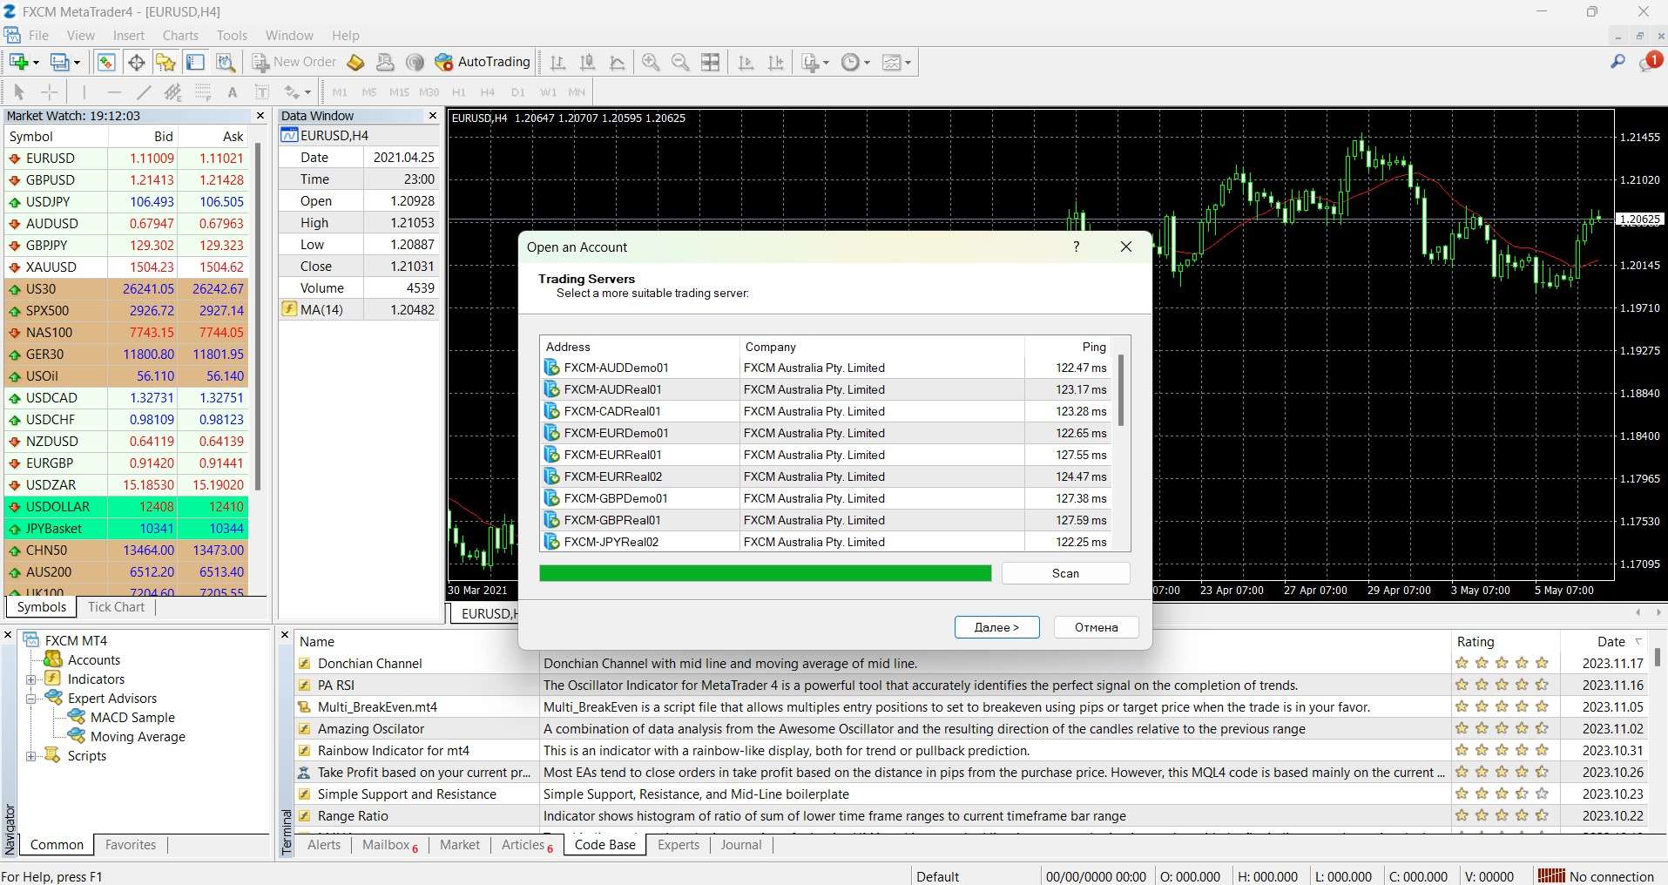
Task: Enable chart auto scroll icon
Action: [746, 62]
